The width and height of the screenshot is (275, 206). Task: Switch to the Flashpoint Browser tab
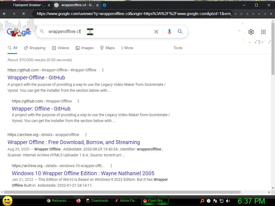[x=29, y=5]
